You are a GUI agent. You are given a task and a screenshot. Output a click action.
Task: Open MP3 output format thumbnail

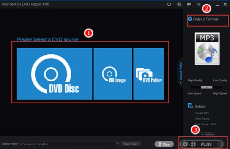tap(207, 49)
